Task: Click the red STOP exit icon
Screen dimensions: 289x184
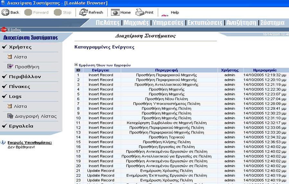Action: coord(4,29)
